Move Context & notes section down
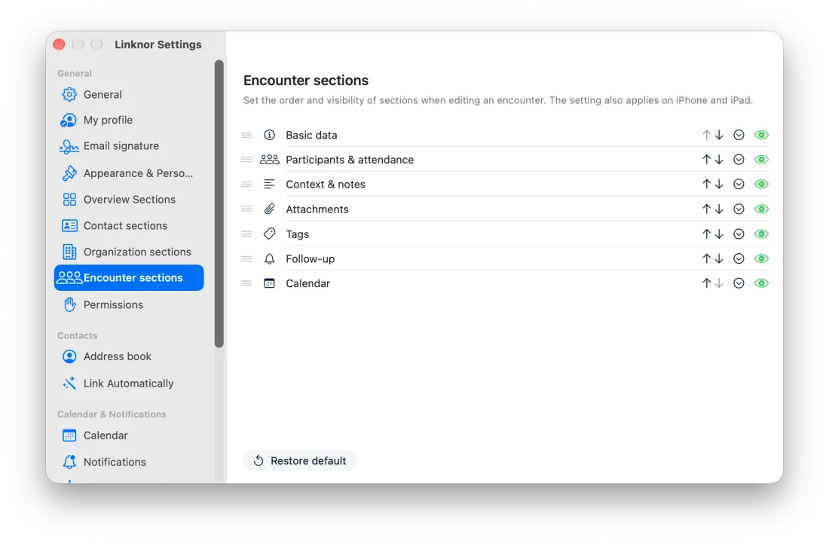The height and width of the screenshot is (544, 829). pos(719,185)
